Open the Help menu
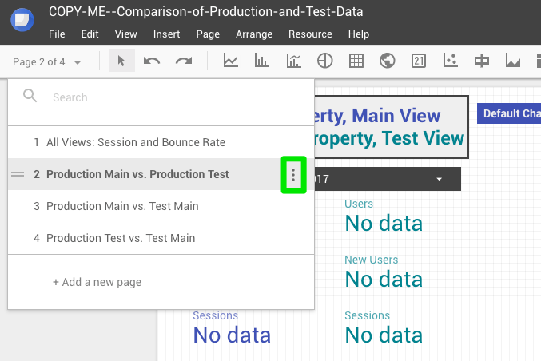 (x=359, y=34)
